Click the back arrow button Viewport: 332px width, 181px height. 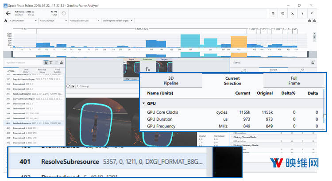8,13
